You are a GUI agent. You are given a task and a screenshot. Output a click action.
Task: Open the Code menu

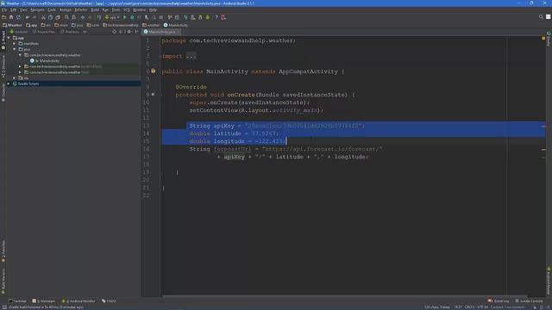(52, 9)
